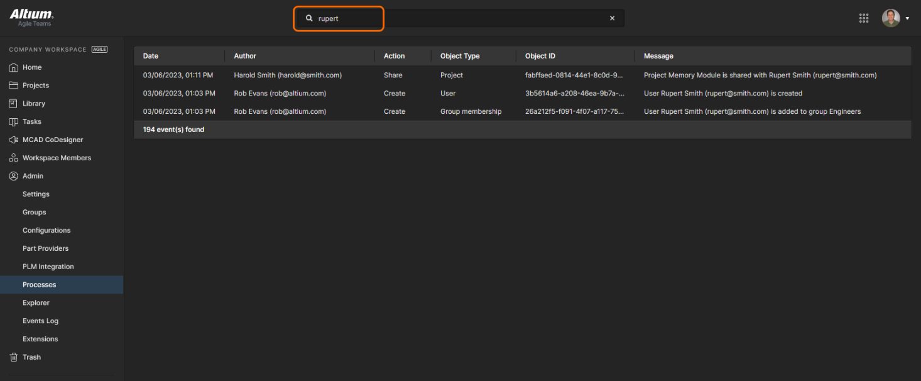Click the MCAD CoDesigner icon
Viewport: 921px width, 381px height.
click(13, 140)
